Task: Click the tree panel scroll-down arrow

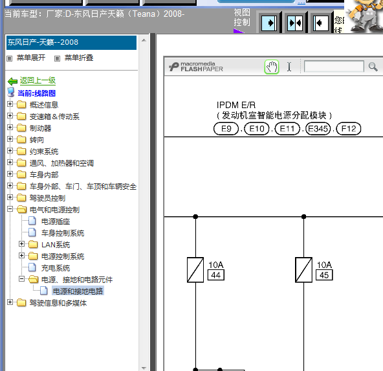Action: (x=144, y=368)
